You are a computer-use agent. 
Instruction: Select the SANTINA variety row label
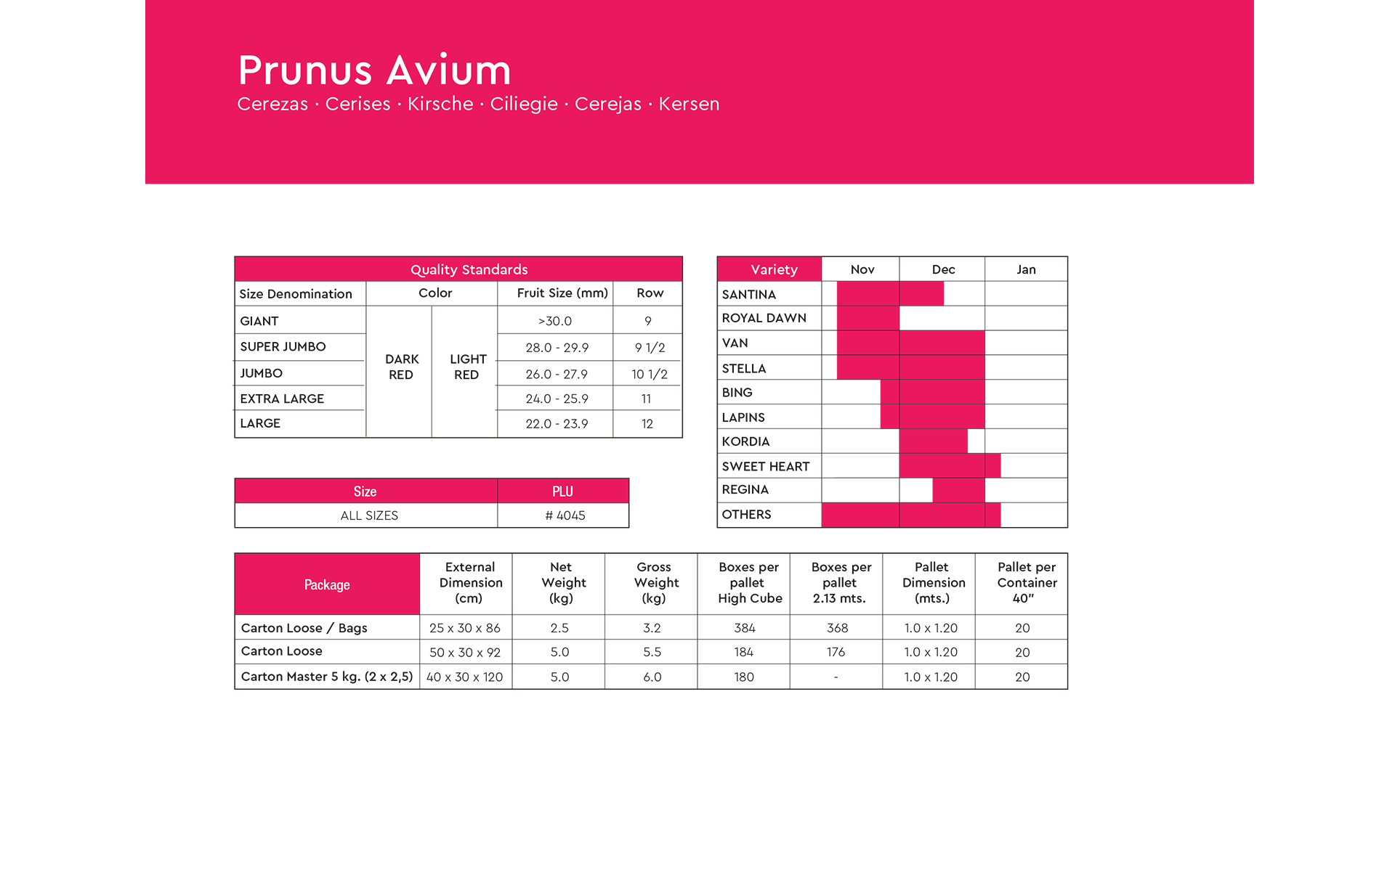coord(748,294)
